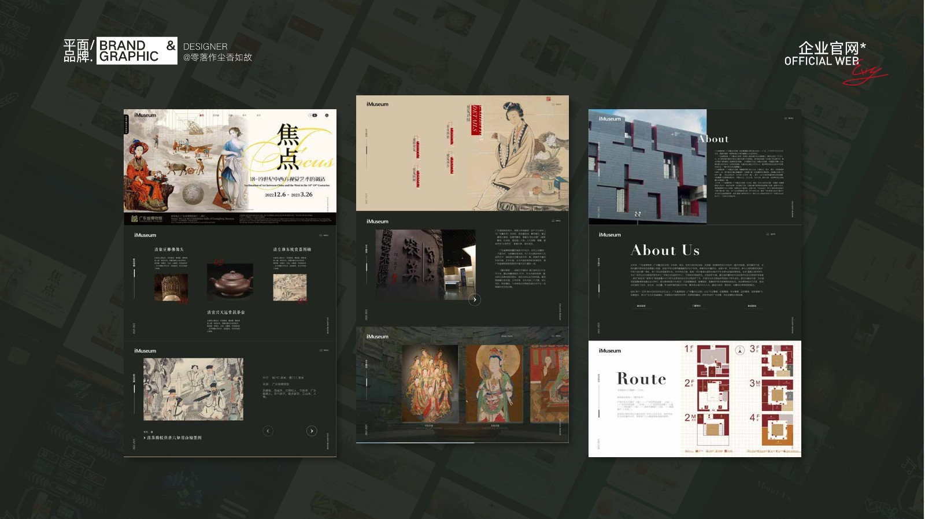This screenshot has width=925, height=519.
Task: Click the iMuseum logo on the Route page
Action: coord(610,351)
